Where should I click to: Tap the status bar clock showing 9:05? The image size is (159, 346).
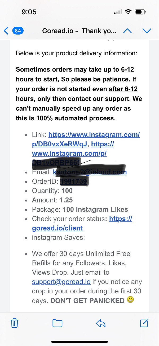point(29,12)
